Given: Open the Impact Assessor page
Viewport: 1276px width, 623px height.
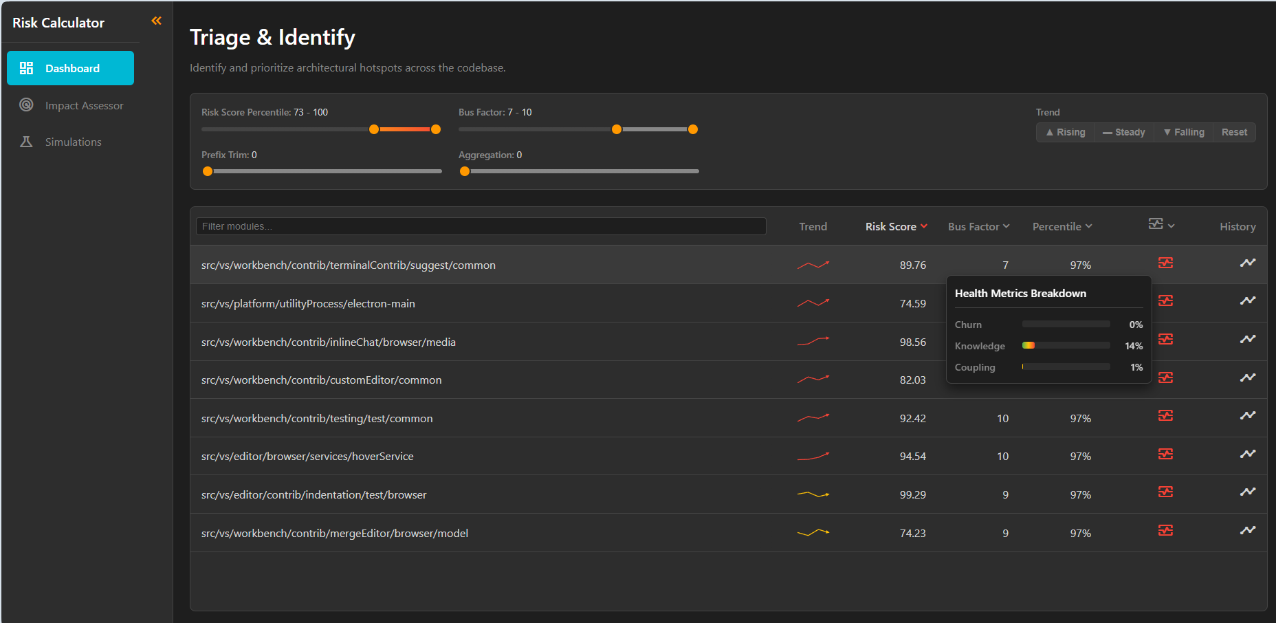Looking at the screenshot, I should pos(84,105).
